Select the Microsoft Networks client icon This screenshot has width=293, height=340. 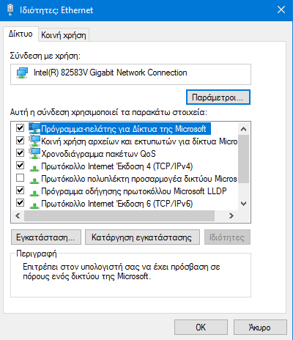point(34,128)
